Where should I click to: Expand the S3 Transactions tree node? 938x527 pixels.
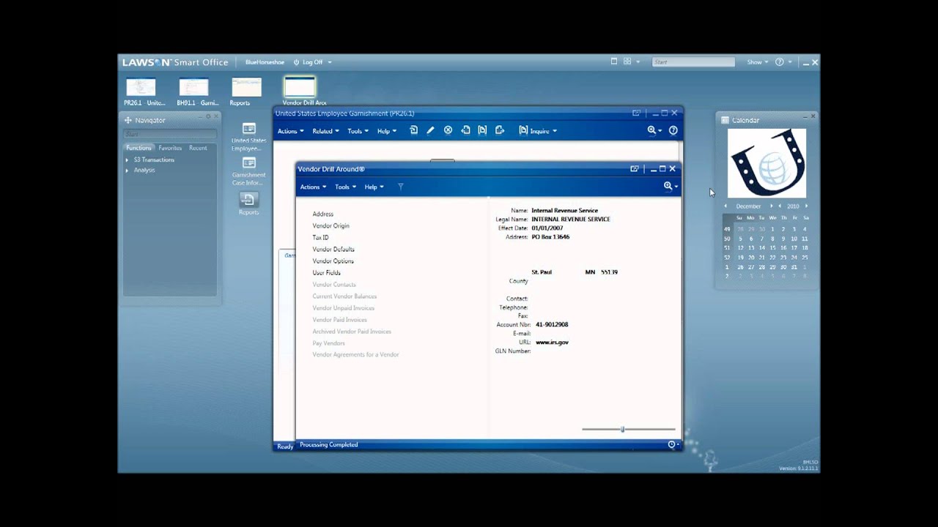coord(127,160)
